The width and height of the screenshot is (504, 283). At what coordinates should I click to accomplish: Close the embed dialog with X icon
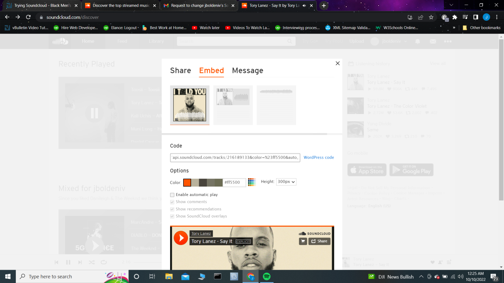(x=337, y=63)
